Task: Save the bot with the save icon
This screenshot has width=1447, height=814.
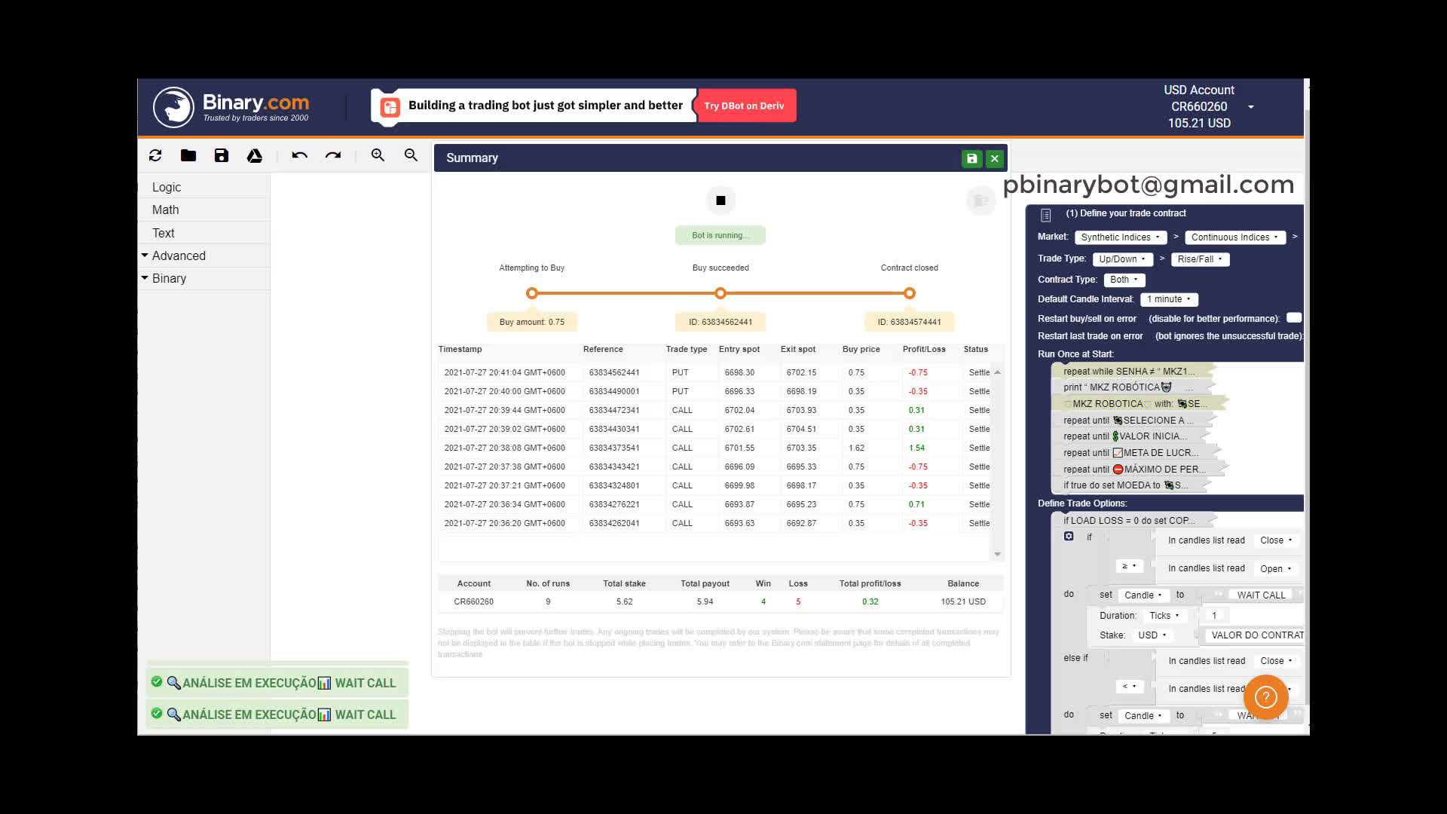Action: pyautogui.click(x=221, y=155)
